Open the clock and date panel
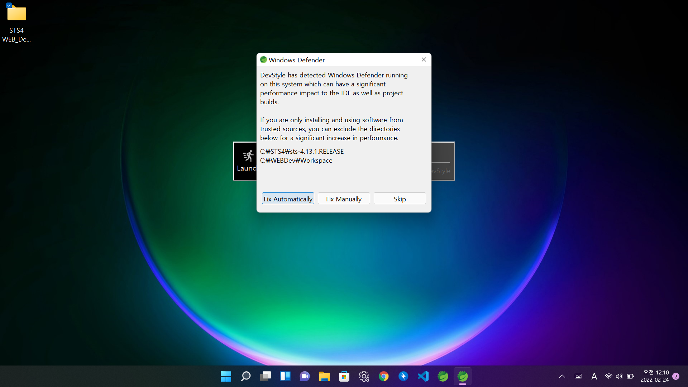688x387 pixels. [x=655, y=376]
